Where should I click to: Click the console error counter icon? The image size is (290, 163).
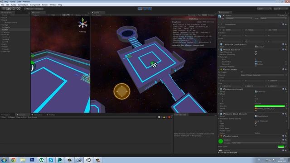coord(169,117)
